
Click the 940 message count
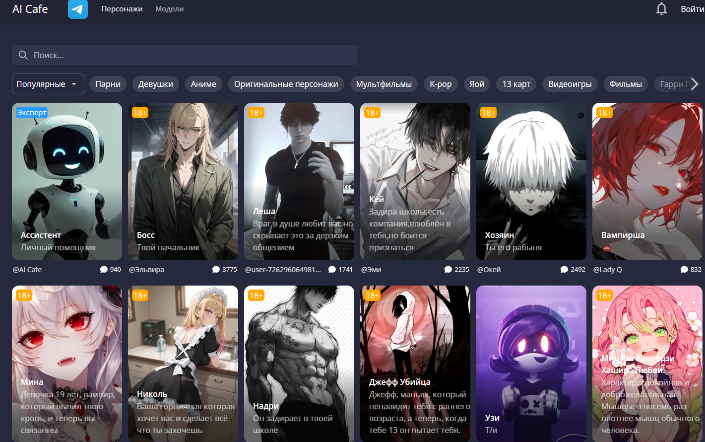click(116, 269)
